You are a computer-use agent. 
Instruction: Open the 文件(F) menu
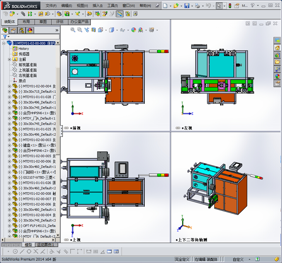click(51, 6)
